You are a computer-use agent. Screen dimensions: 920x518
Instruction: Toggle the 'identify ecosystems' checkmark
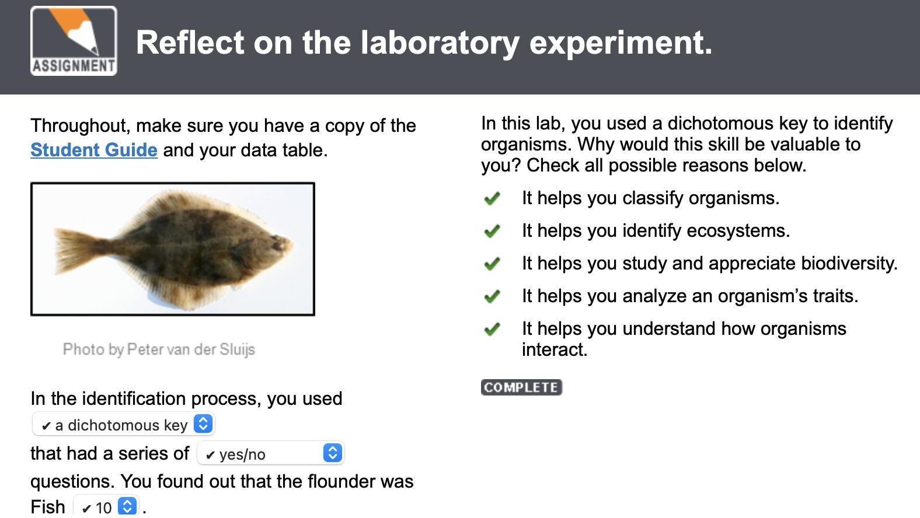[x=492, y=231]
